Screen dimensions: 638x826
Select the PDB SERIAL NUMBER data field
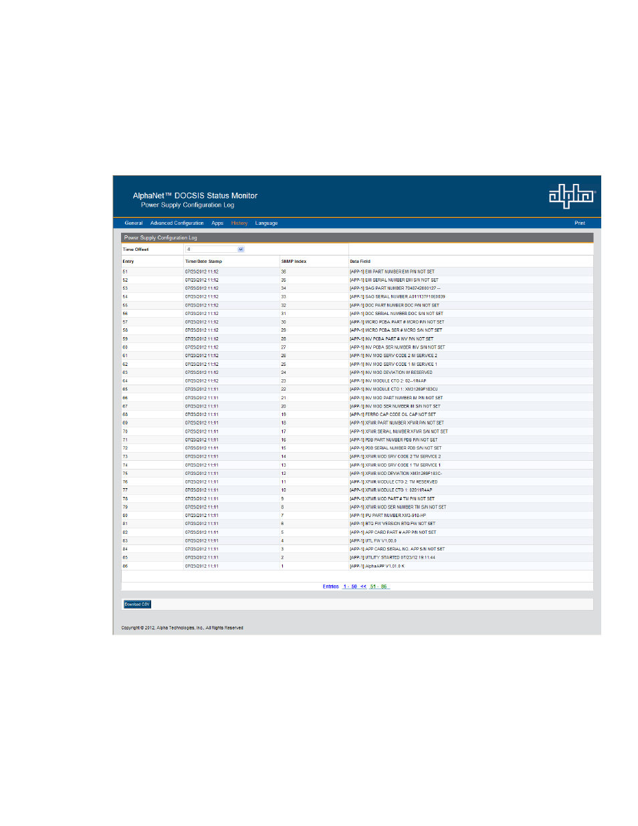tap(396, 448)
